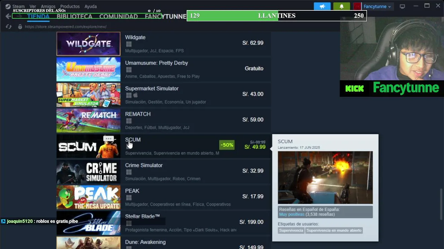Open the Dune: Awakening title link

coord(145,242)
